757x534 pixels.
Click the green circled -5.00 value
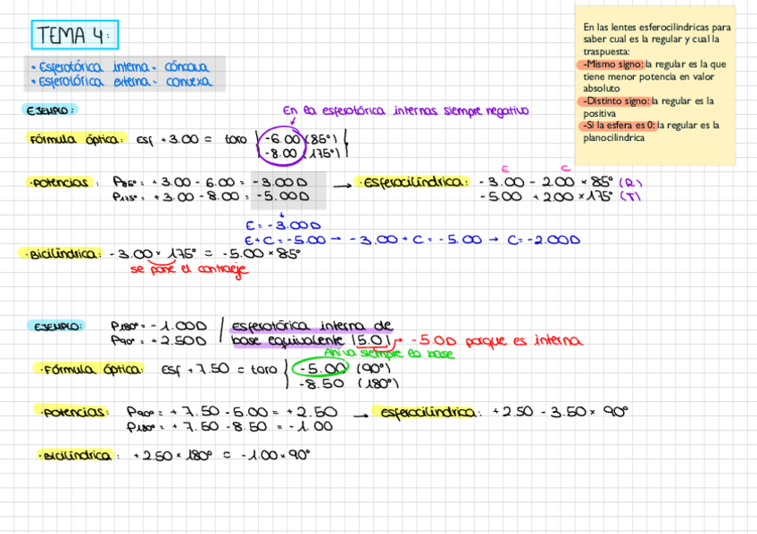click(x=323, y=368)
